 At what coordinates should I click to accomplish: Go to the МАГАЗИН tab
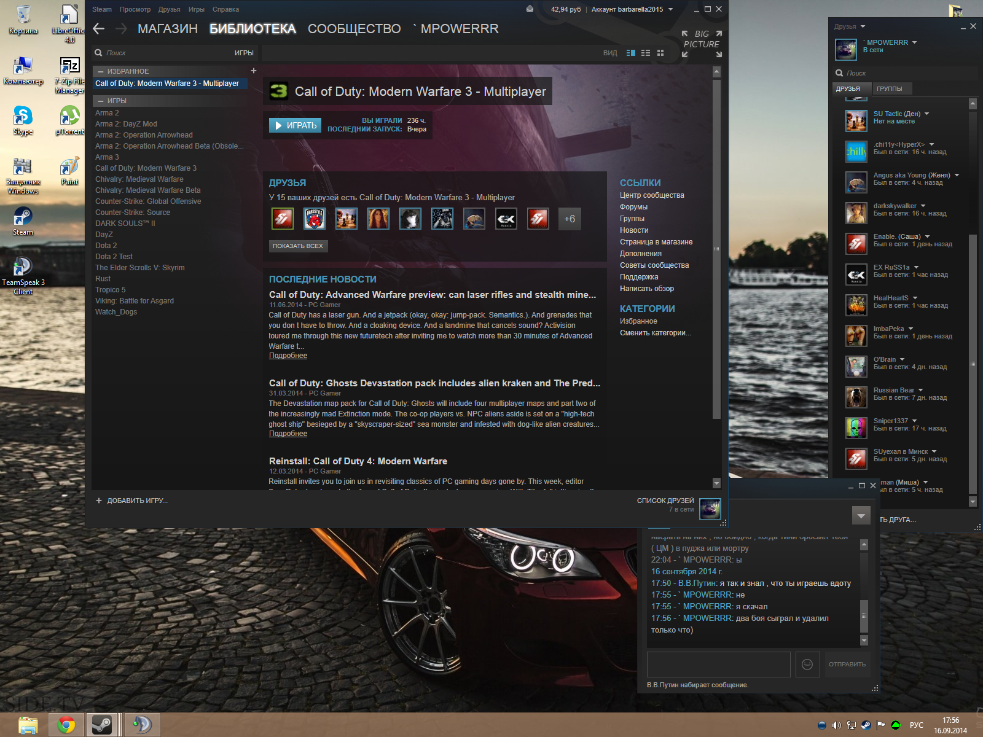[168, 29]
